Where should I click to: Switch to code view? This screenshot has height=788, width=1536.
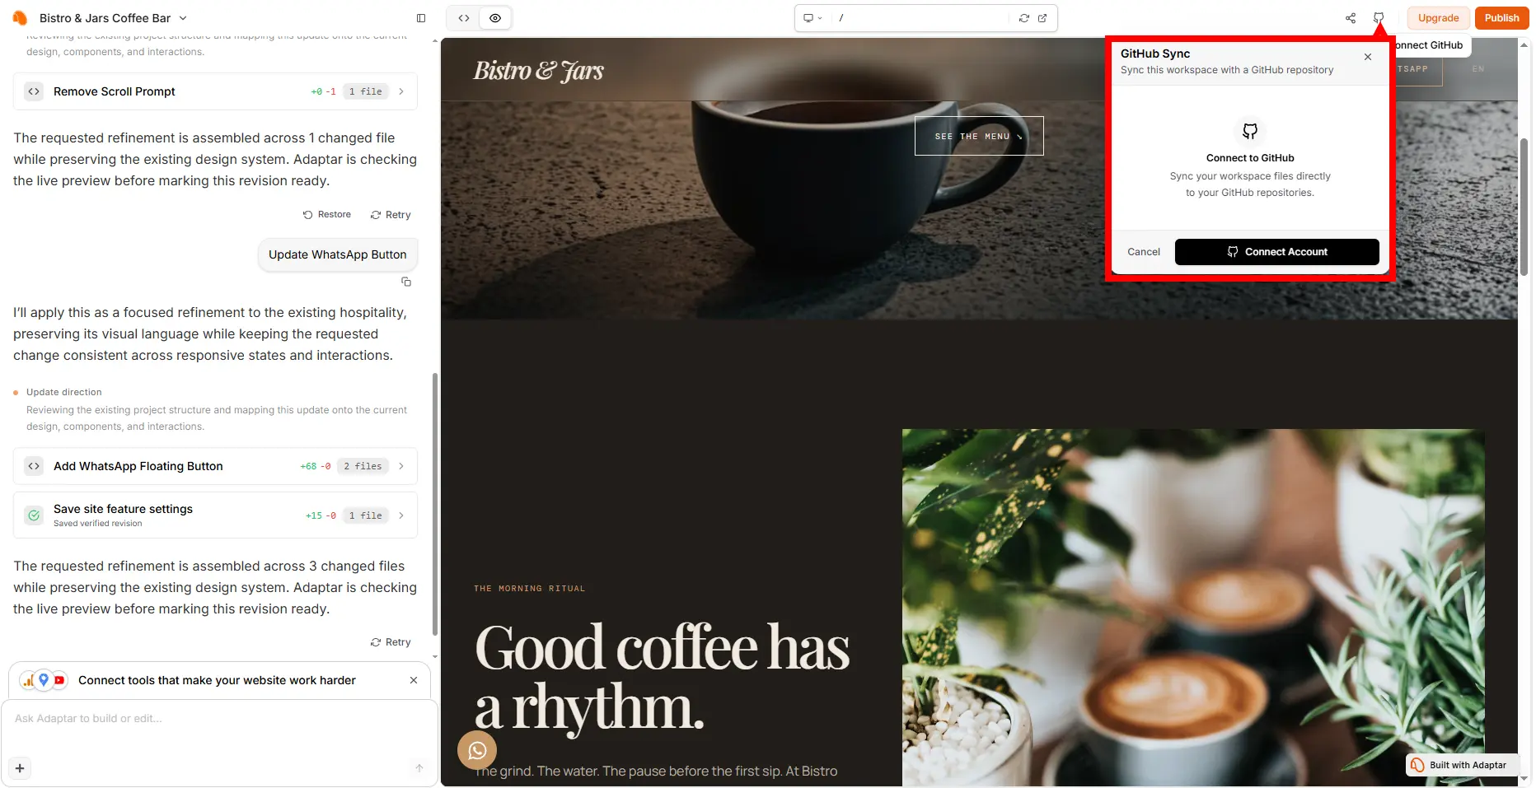[464, 18]
